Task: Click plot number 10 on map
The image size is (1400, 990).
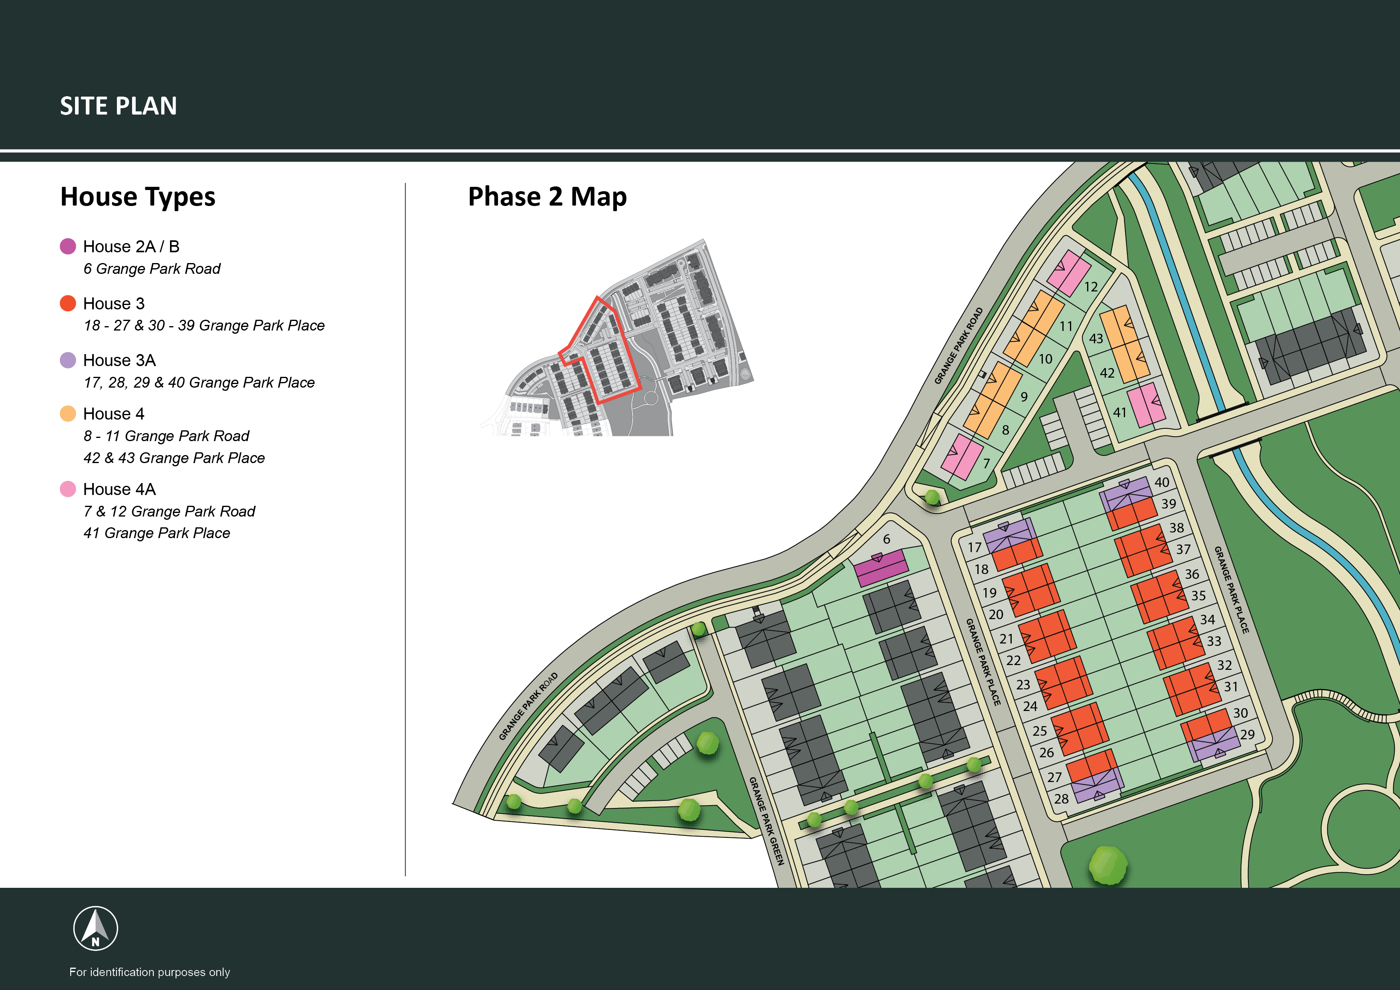Action: pyautogui.click(x=1045, y=359)
